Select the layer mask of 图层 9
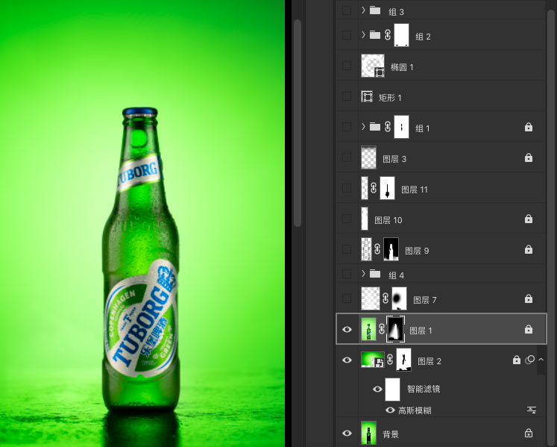This screenshot has width=557, height=447. click(391, 249)
